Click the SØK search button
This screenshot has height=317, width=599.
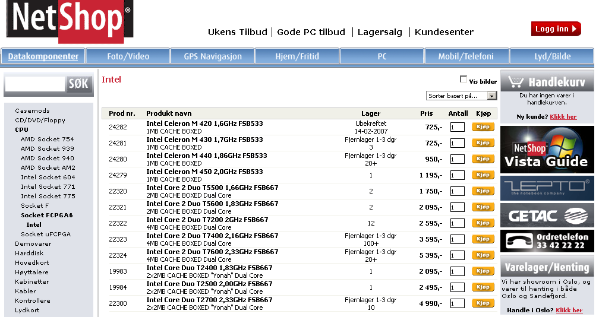(x=78, y=84)
